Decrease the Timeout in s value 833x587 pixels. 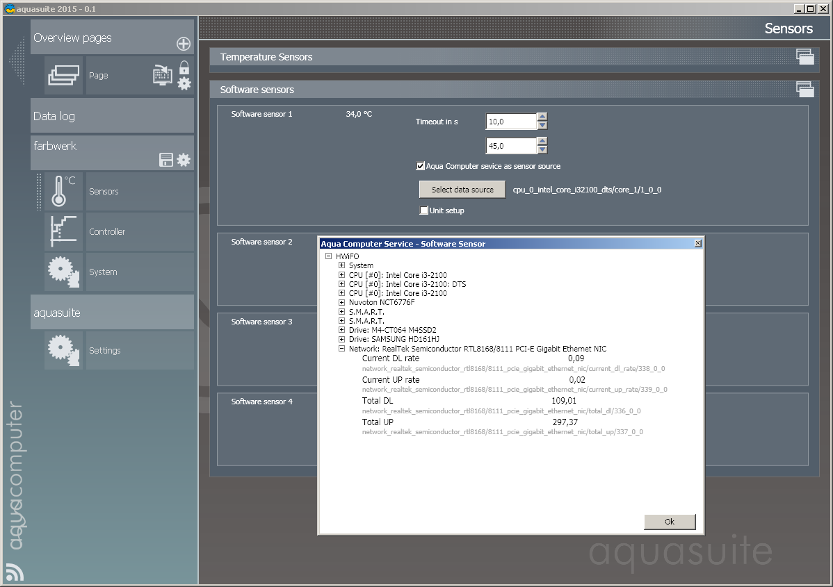pos(542,125)
